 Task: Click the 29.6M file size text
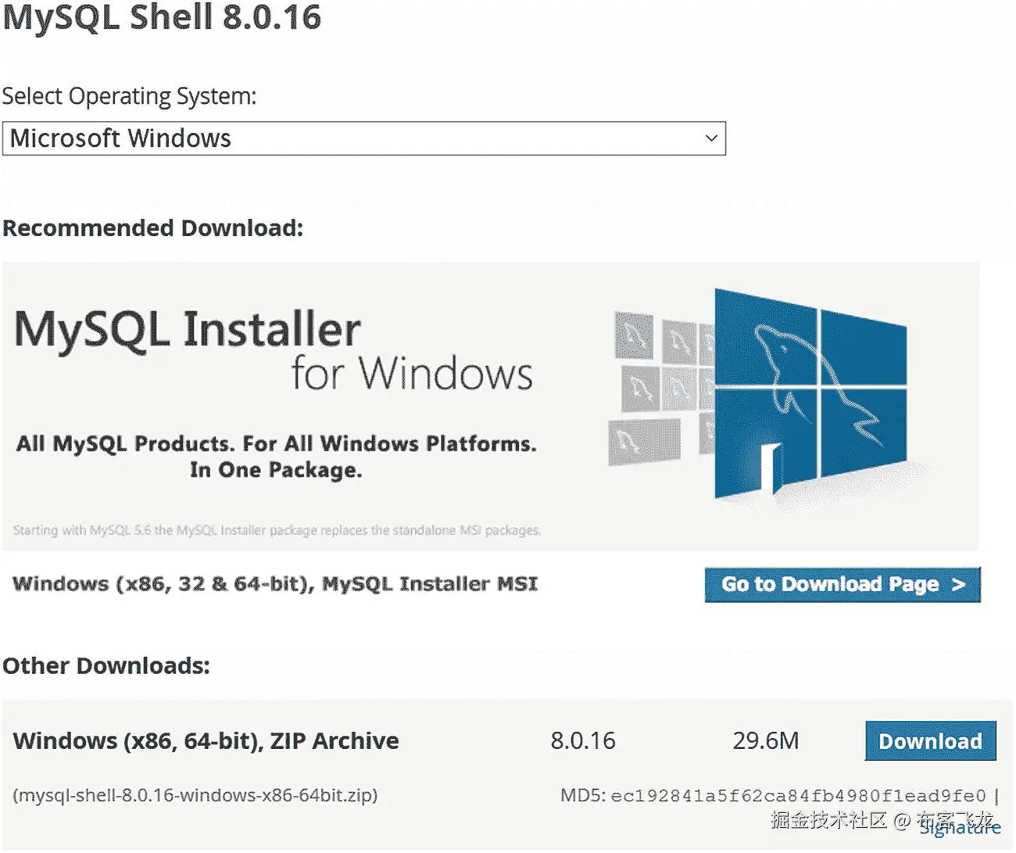(x=767, y=740)
